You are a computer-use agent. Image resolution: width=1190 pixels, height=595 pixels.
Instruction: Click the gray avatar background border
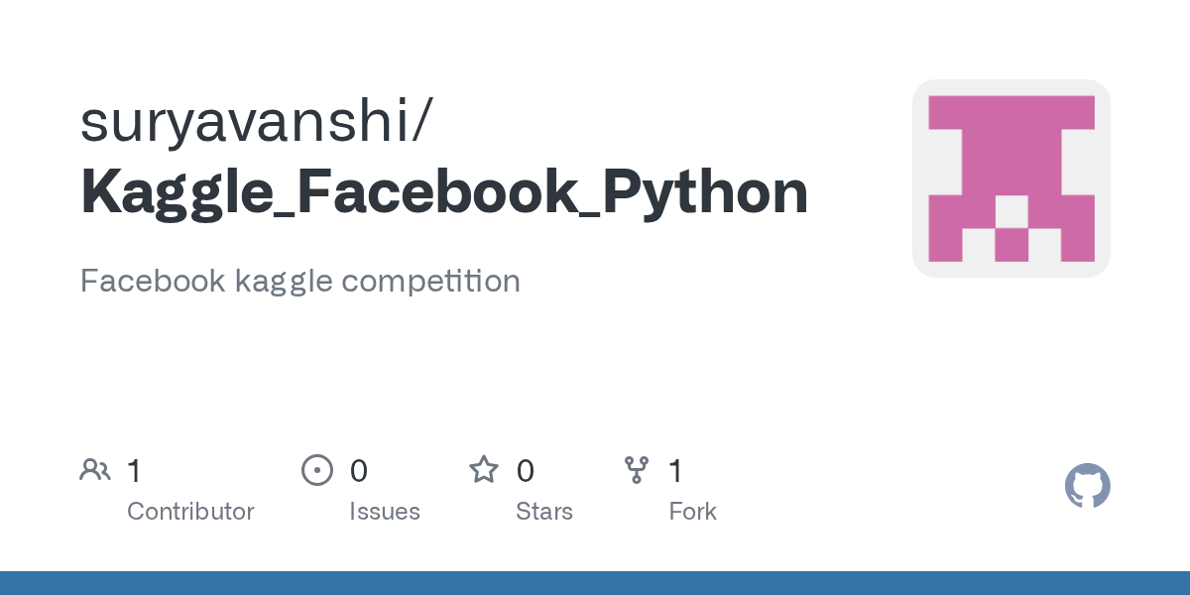(920, 178)
